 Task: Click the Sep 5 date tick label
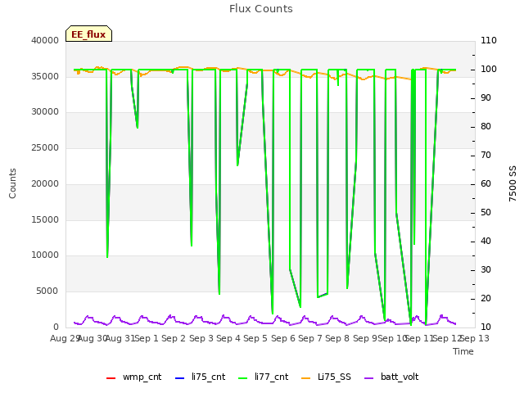pos(255,338)
